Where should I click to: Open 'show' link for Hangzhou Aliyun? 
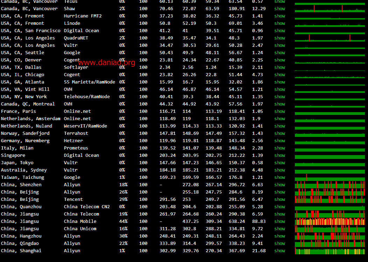pos(280,236)
